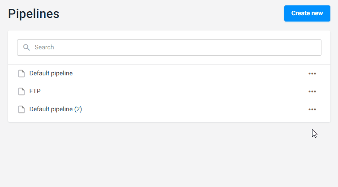Screen dimensions: 338x187
Task: Click the magnifying glass search icon
Action: click(x=26, y=48)
